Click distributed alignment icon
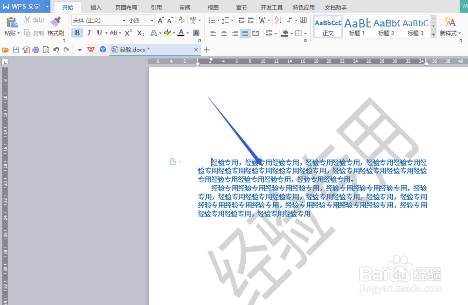468x305 pixels. [256, 33]
